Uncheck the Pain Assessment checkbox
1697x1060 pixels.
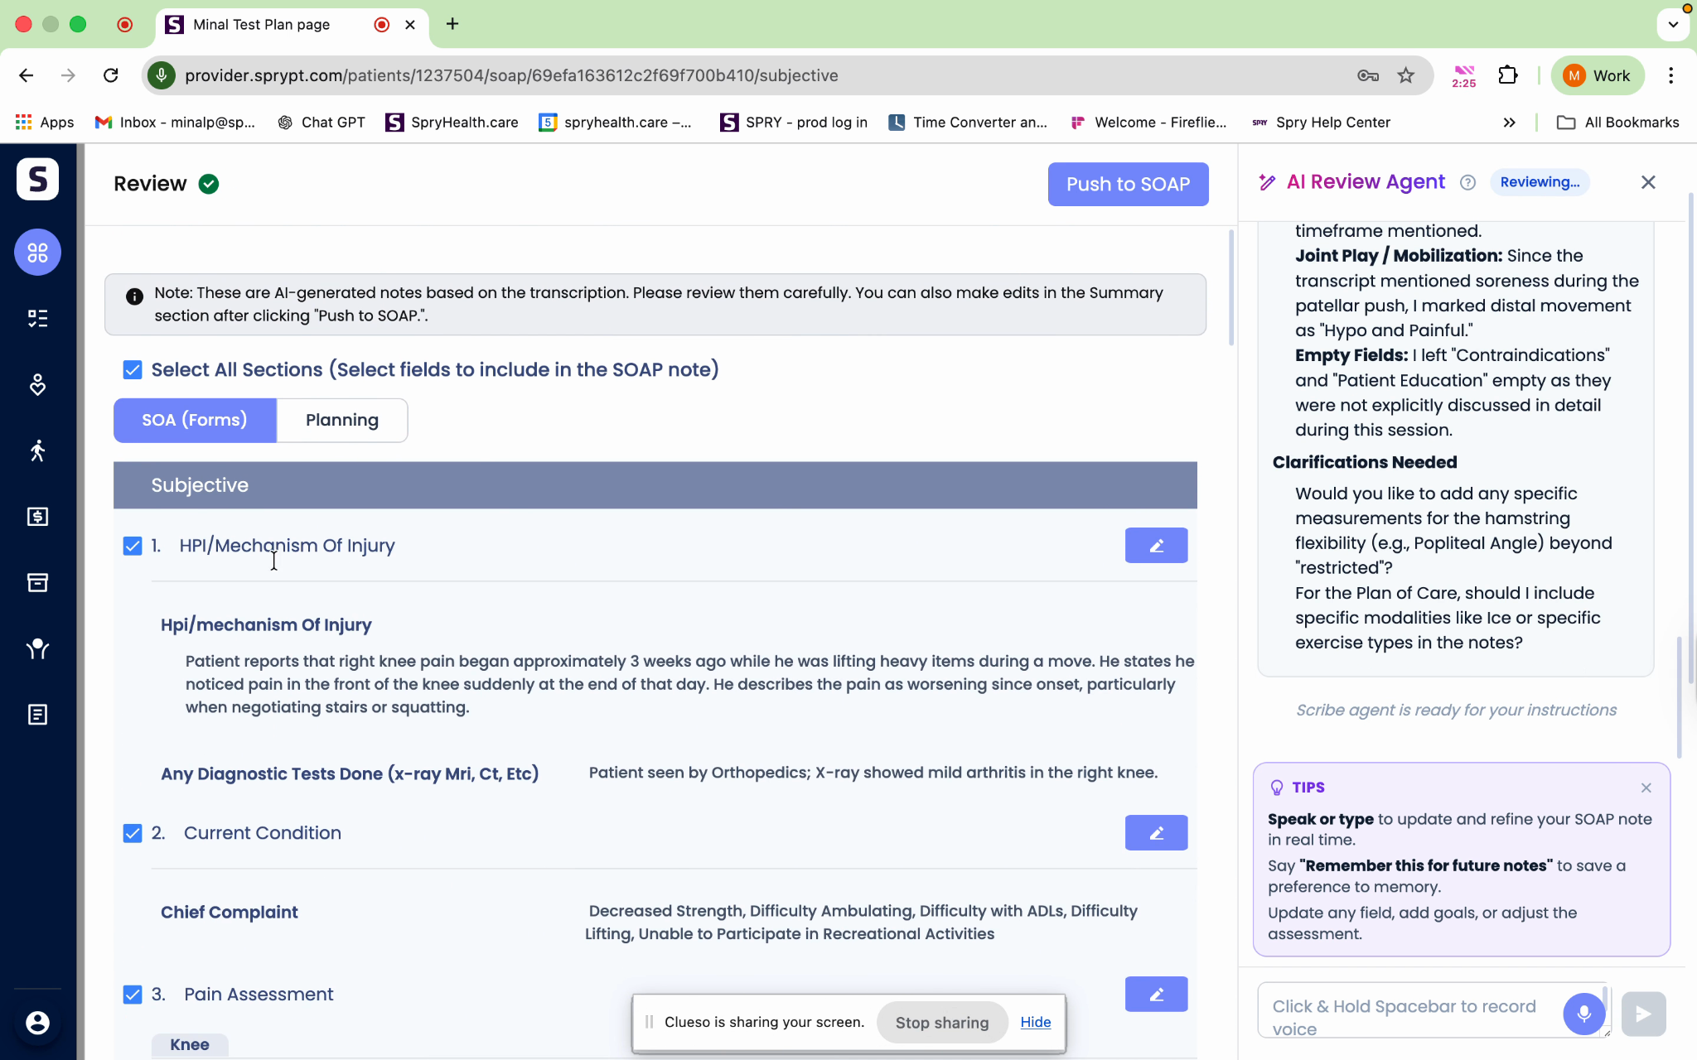(133, 995)
